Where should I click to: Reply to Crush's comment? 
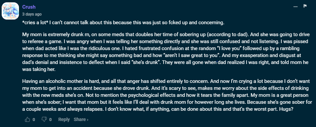(64, 120)
